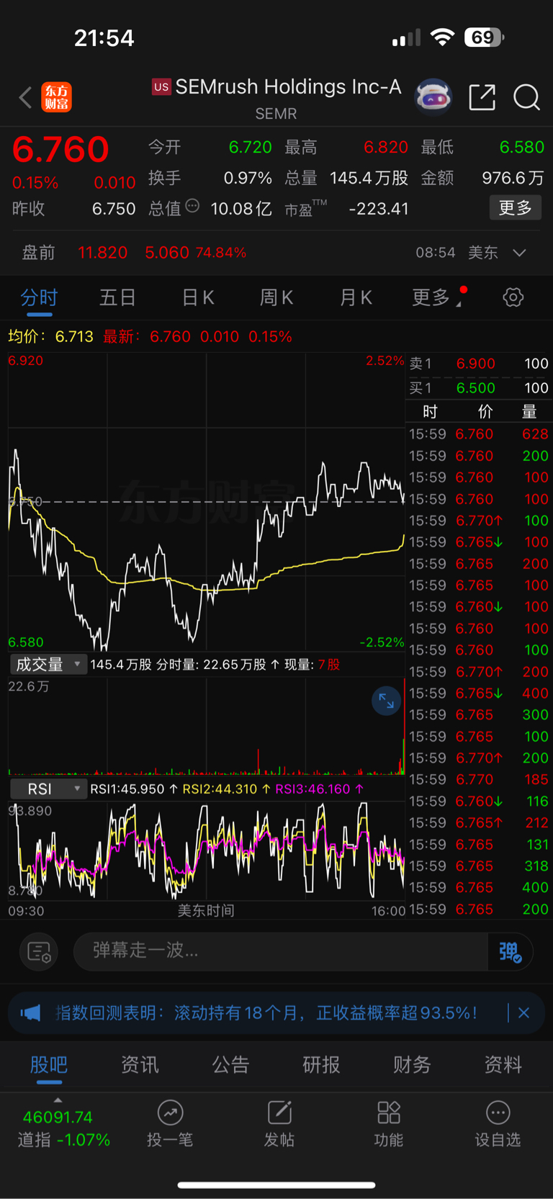Open the 成交量 indicator dropdown
Screen dimensions: 553x1199
tap(48, 664)
